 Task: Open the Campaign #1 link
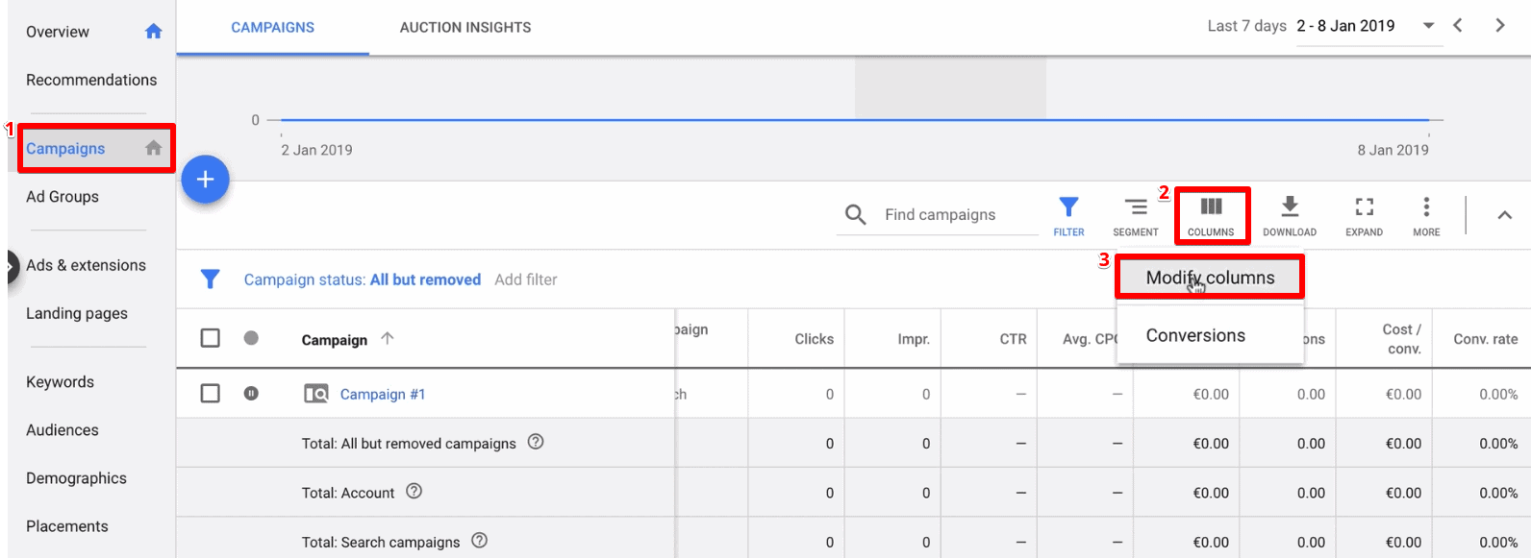(383, 395)
